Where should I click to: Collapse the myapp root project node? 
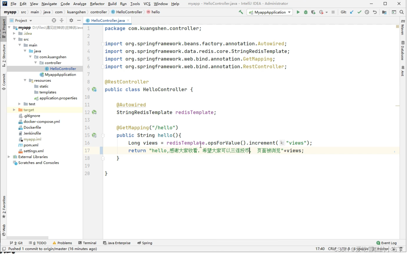(9, 28)
